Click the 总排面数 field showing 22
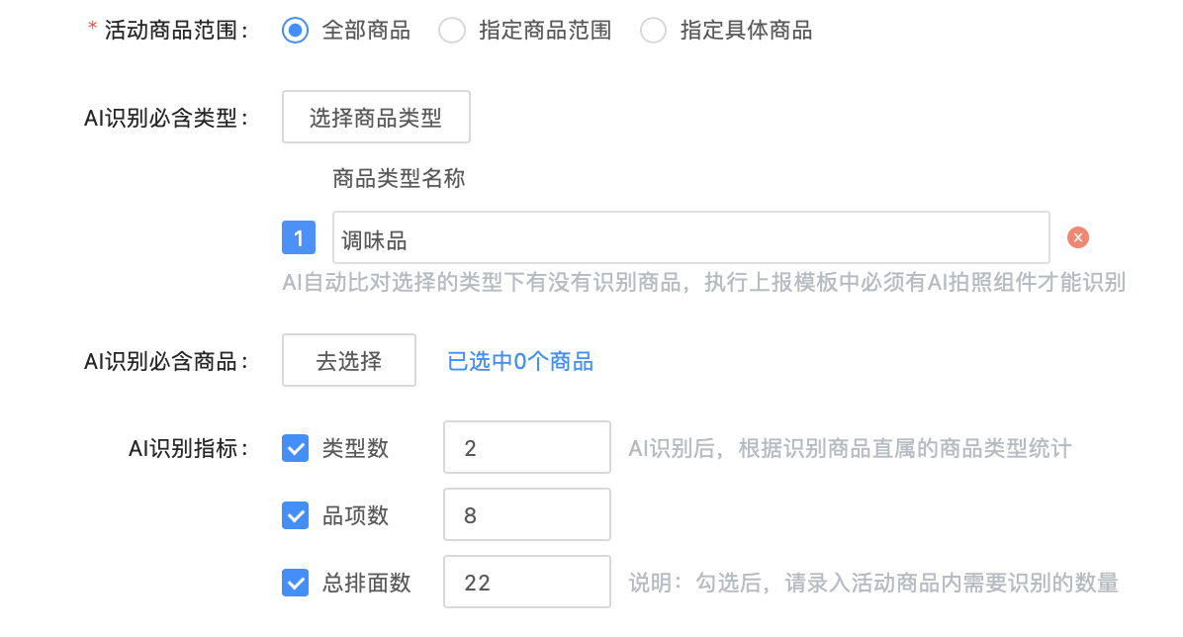Screen dimensions: 1183x637 pyautogui.click(x=526, y=582)
